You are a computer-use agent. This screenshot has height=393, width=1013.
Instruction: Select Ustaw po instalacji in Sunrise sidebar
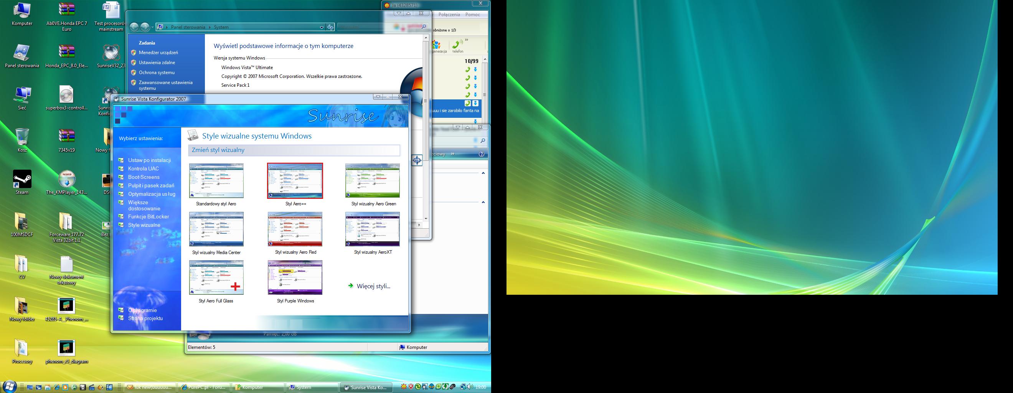coord(149,160)
